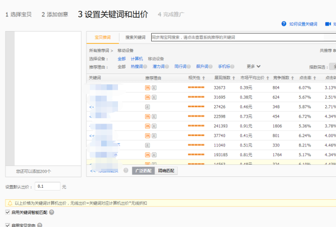This screenshot has height=227, width=336.
Task: Click the gray 左 icon in row 32673
Action: (x=154, y=88)
